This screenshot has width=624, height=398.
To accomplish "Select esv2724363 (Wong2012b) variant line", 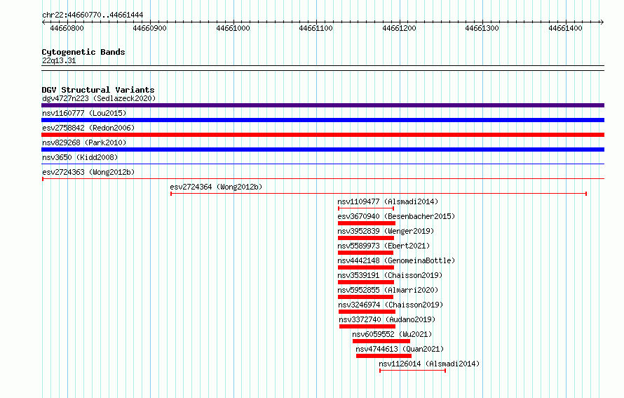I will click(323, 179).
